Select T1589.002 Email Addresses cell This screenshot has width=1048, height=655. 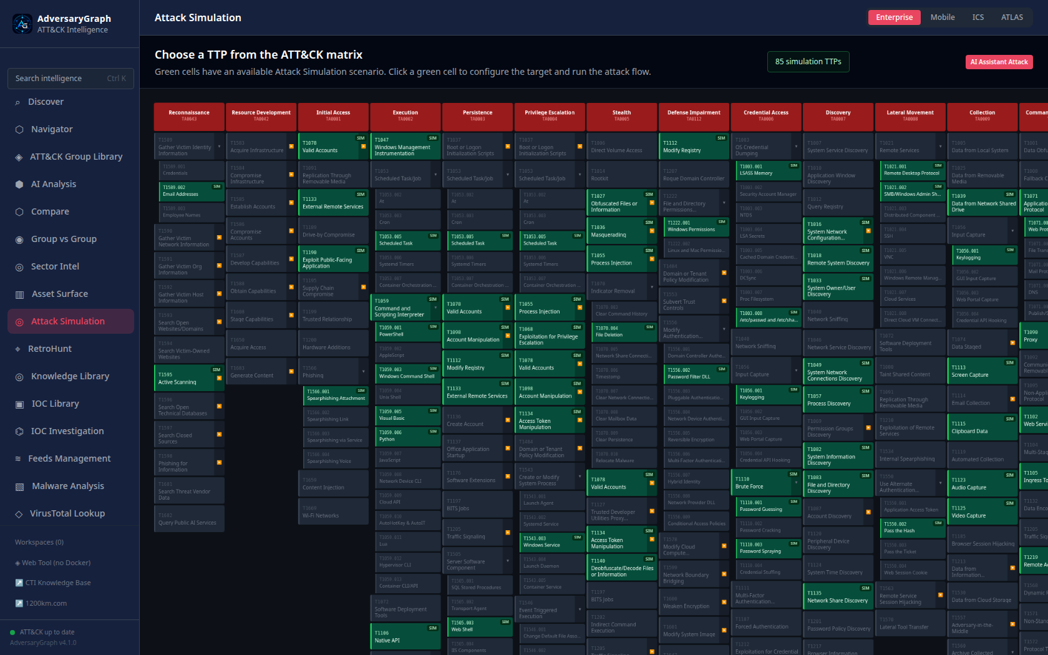(x=192, y=191)
